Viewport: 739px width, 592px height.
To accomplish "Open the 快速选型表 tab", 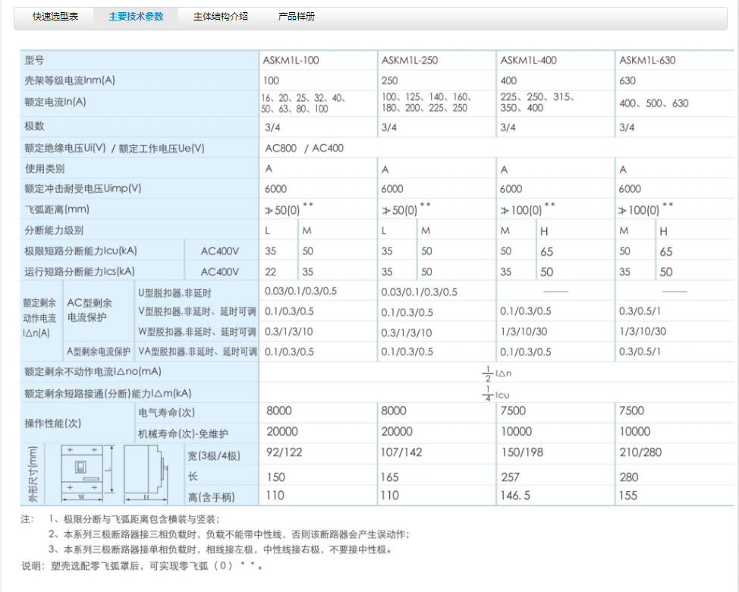I will click(55, 17).
